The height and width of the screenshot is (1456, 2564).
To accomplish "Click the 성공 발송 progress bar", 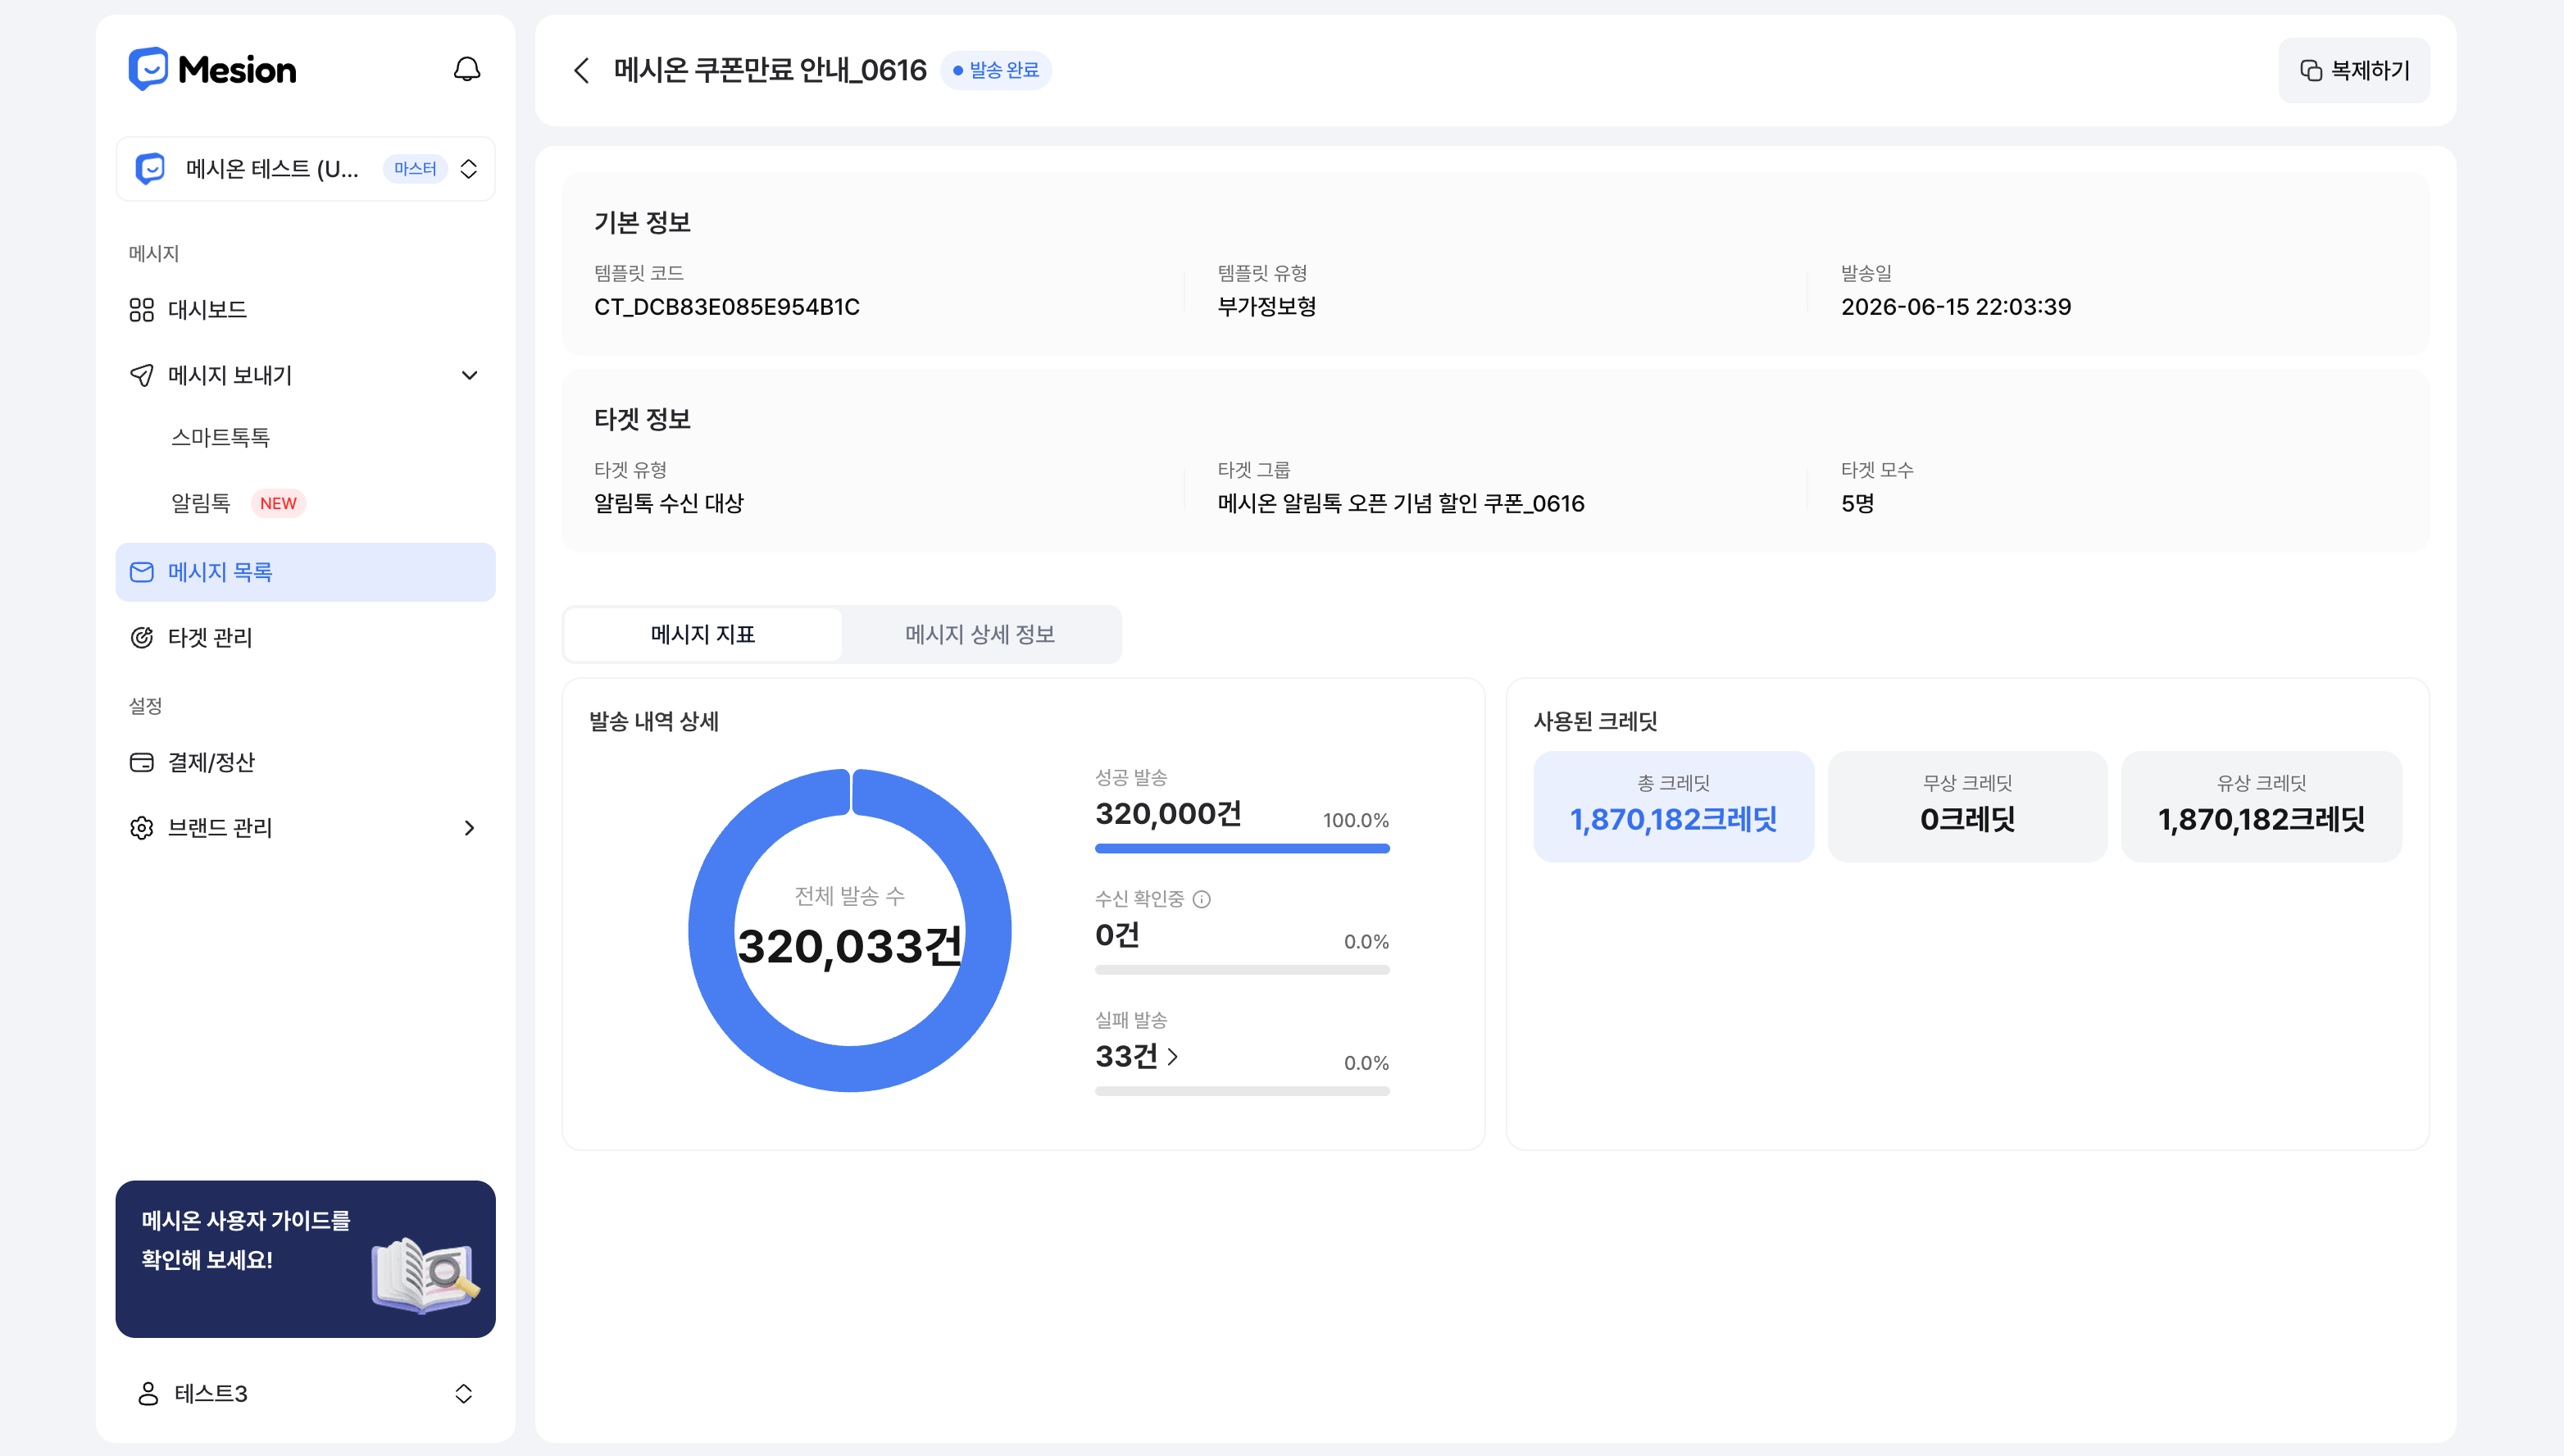I will pos(1242,848).
